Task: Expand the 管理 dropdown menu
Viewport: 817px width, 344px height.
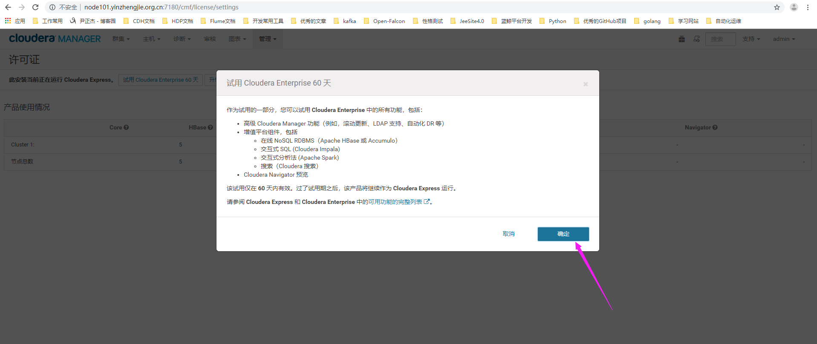Action: point(268,39)
